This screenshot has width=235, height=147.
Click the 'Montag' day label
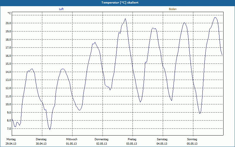pos(11,139)
